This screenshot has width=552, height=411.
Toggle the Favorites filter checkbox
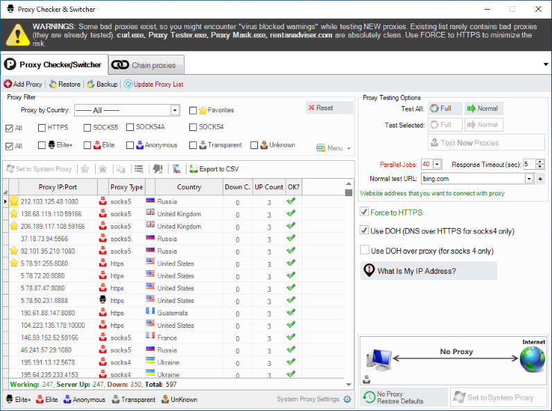193,110
